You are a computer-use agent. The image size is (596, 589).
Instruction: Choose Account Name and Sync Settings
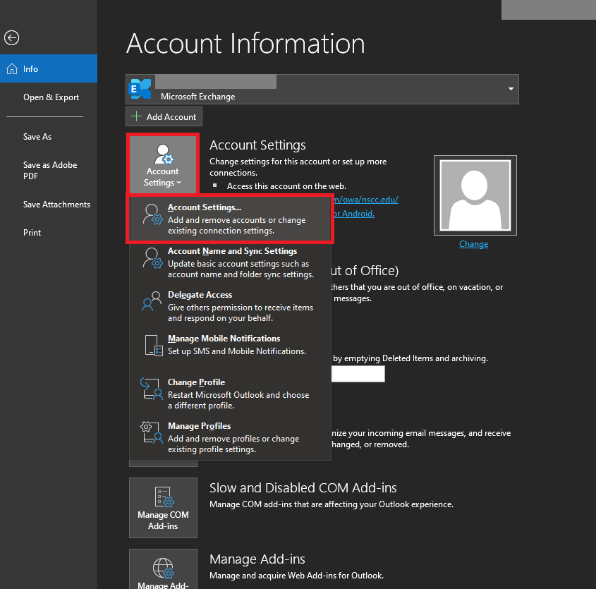(x=230, y=262)
